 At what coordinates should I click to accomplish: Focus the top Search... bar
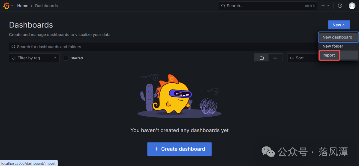pyautogui.click(x=268, y=6)
